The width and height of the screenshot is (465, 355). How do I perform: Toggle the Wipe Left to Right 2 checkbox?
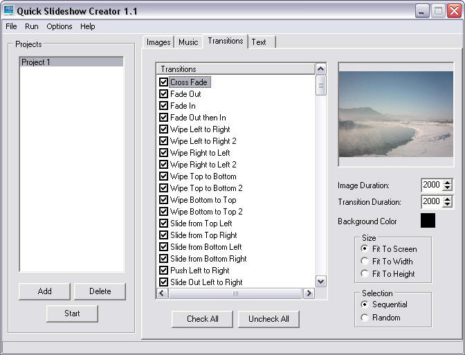tap(163, 141)
